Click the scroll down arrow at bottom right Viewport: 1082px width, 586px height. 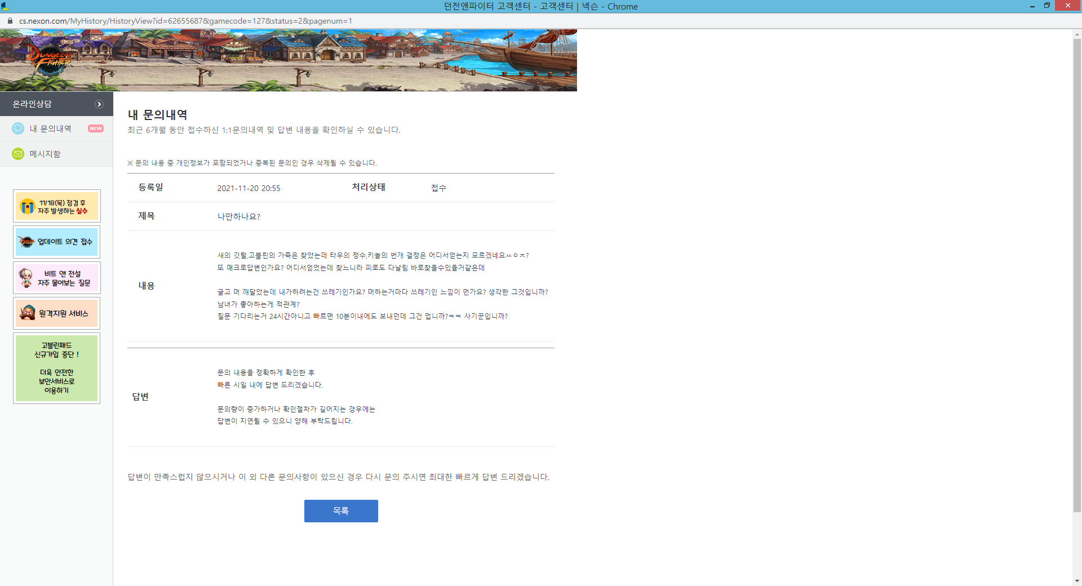1077,581
